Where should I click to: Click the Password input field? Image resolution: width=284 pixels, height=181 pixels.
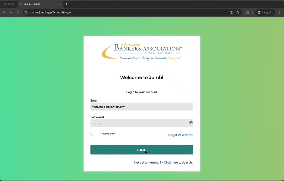click(142, 123)
